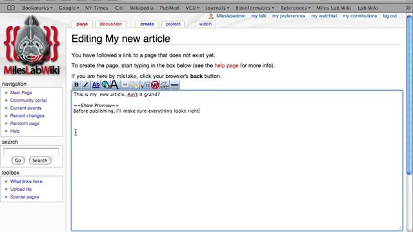Open Current events link
Viewport: 413px width, 232px height.
(x=26, y=108)
